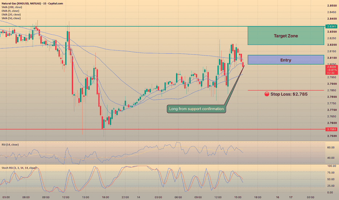339x200 pixels.
Task: Select the green 'Target Zone' rectangle
Action: 286,36
